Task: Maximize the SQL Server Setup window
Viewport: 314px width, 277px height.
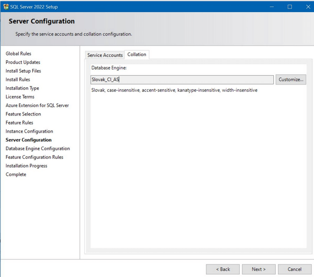Action: (x=289, y=7)
